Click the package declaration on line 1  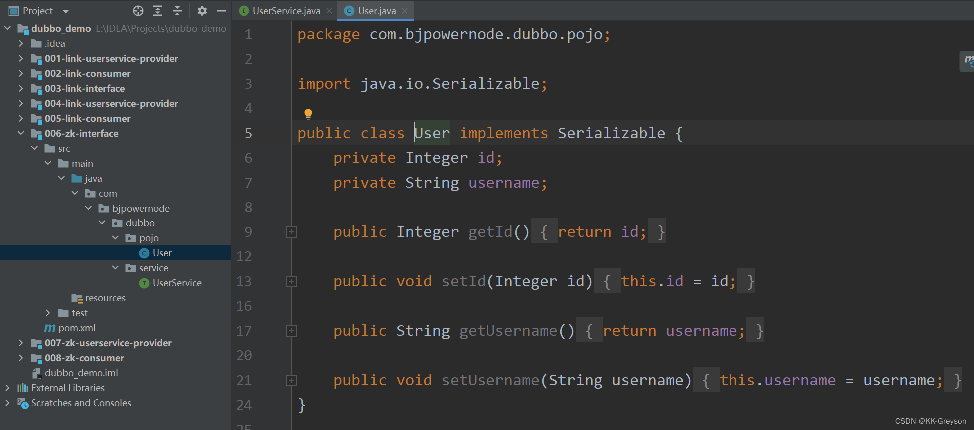tap(454, 34)
